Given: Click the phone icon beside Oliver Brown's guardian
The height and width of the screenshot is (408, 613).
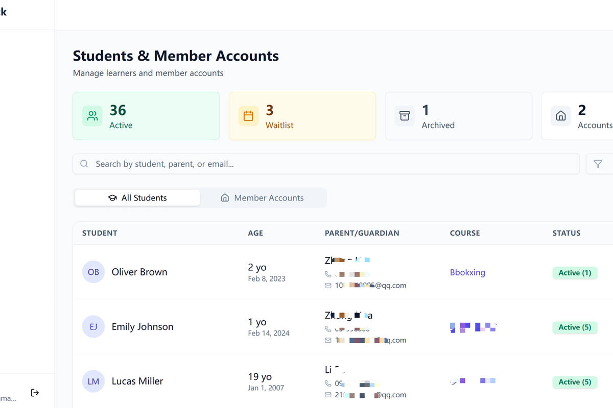Looking at the screenshot, I should point(328,274).
